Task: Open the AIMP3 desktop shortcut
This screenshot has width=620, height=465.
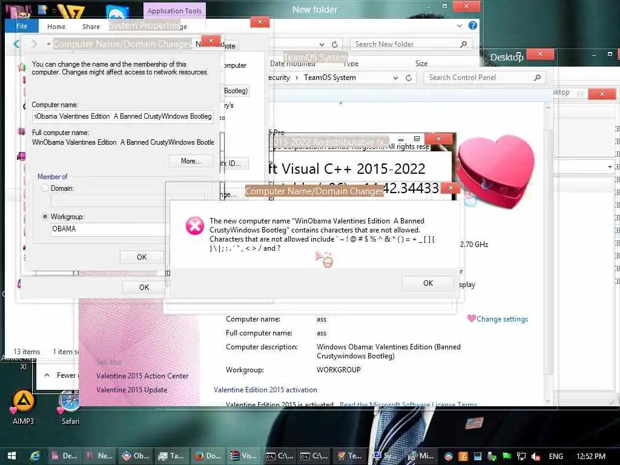Action: click(23, 406)
